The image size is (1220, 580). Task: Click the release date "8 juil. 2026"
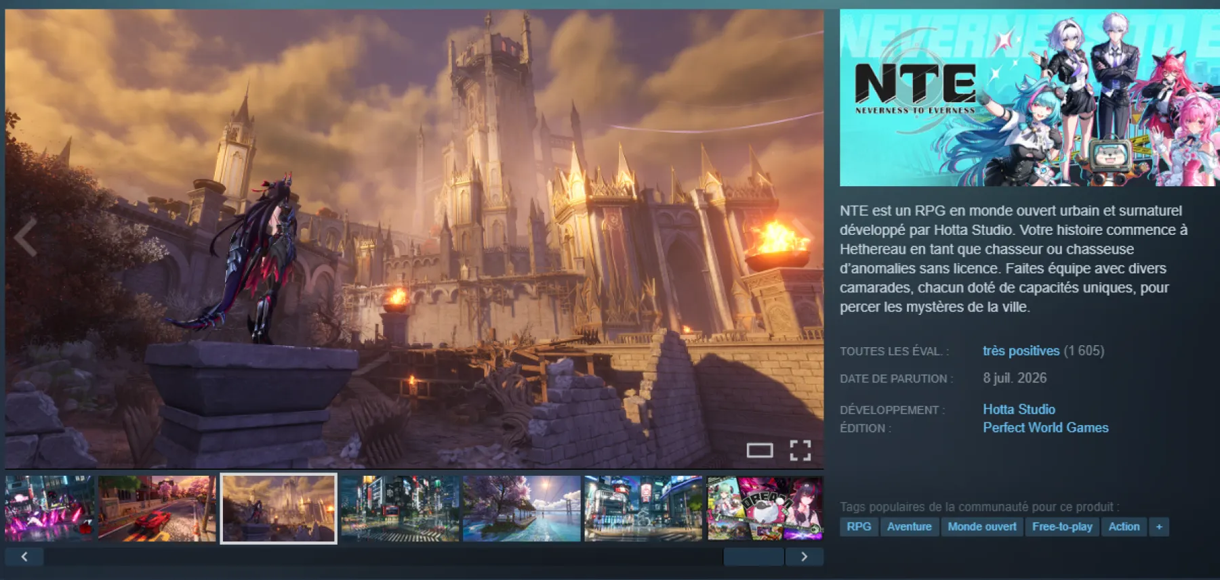(x=1015, y=378)
